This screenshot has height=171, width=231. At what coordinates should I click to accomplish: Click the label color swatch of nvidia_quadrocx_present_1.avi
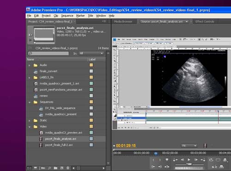coord(91,83)
